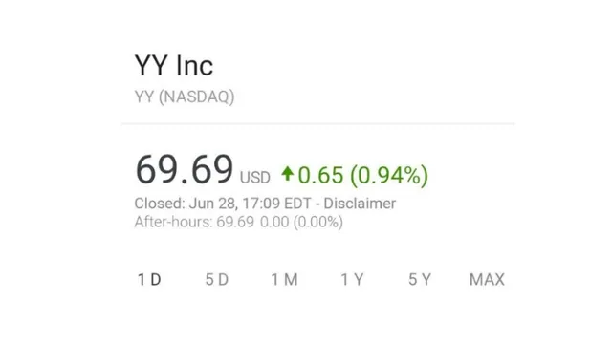Click the green 0.65 change value

(x=320, y=175)
